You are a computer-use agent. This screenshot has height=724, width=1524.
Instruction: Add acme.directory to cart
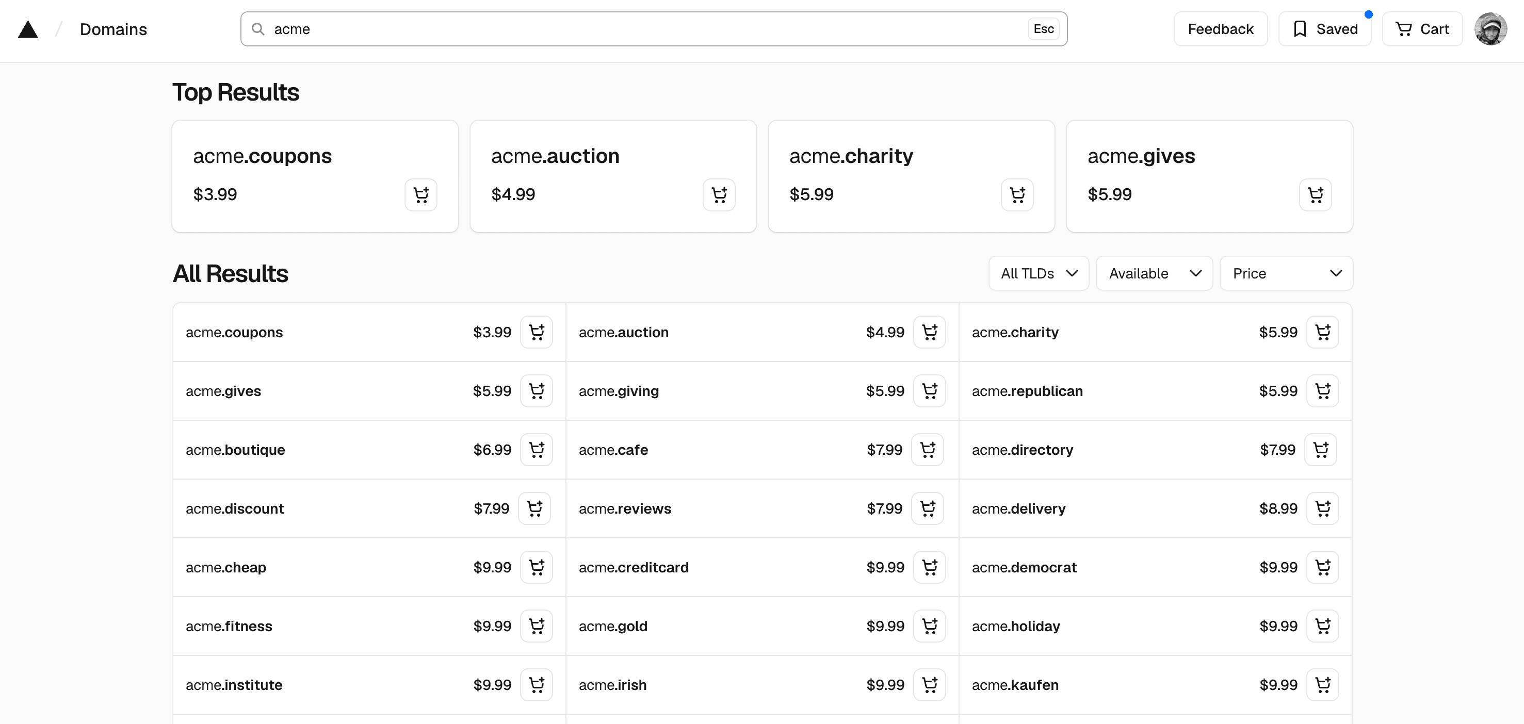(1321, 450)
